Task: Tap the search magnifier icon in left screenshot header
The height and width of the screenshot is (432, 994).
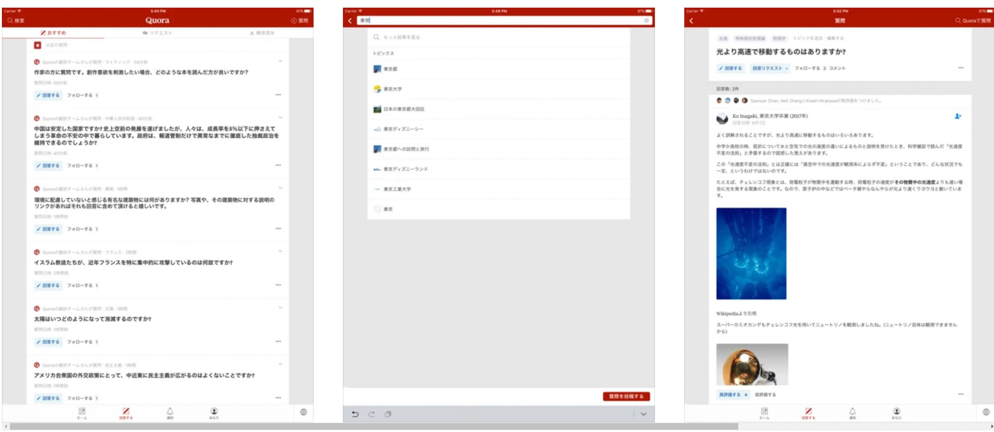Action: click(10, 21)
